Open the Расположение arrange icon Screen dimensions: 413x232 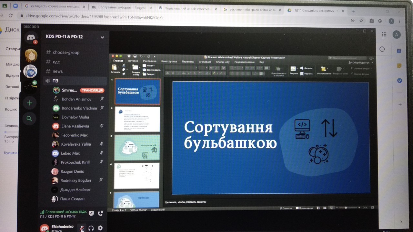pyautogui.click(x=324, y=69)
